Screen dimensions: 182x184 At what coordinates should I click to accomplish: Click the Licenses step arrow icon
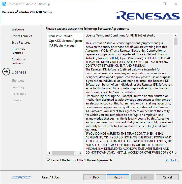6,72
